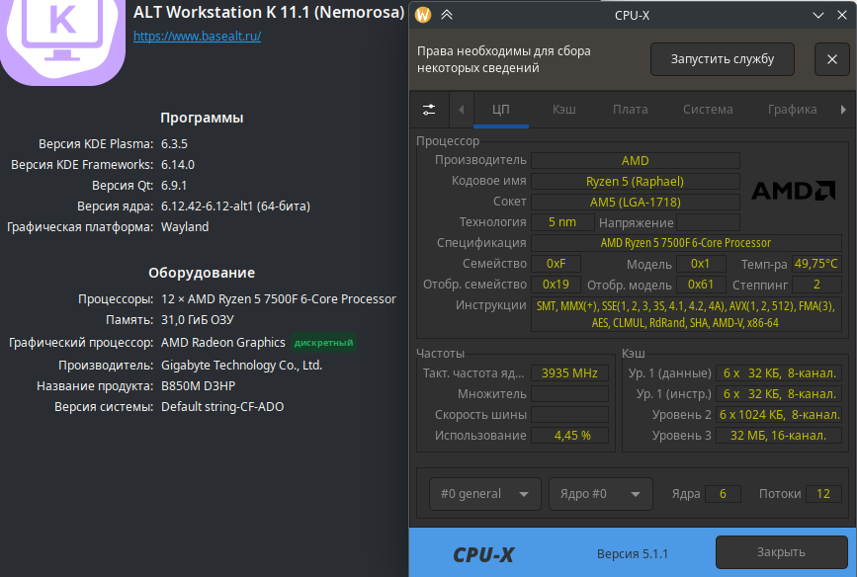Click the 49,75°C temperature value
The height and width of the screenshot is (577, 857).
pos(816,264)
